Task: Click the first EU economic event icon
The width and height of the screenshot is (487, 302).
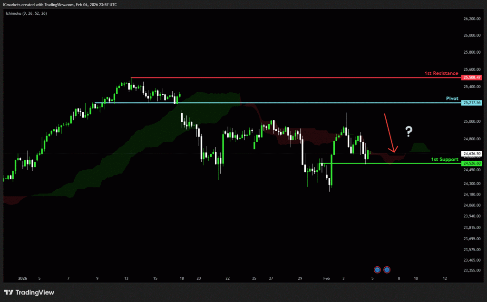Action: pos(377,270)
